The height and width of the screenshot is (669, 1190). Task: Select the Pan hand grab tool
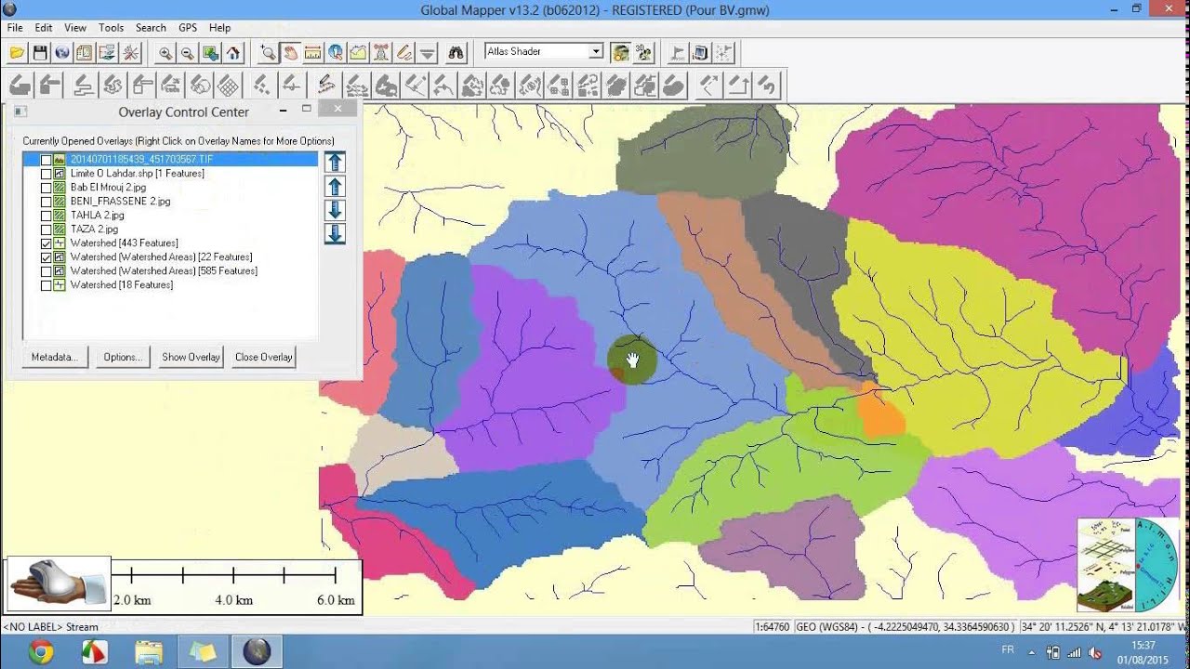pos(290,53)
